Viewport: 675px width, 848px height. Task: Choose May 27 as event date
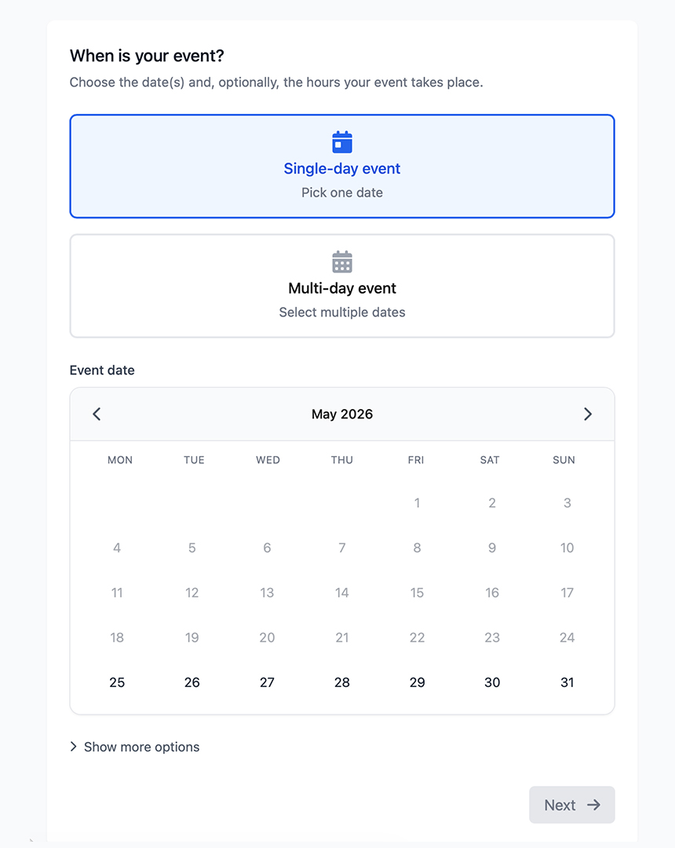tap(267, 682)
